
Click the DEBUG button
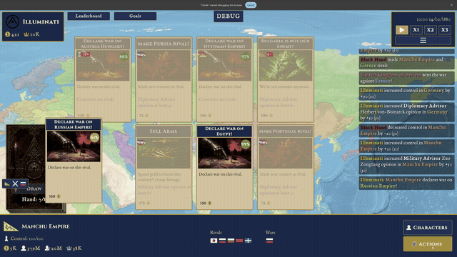(228, 16)
